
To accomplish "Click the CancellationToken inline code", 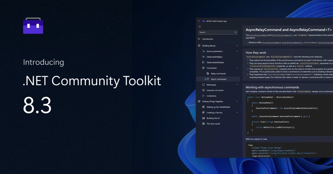I will [x=309, y=63].
